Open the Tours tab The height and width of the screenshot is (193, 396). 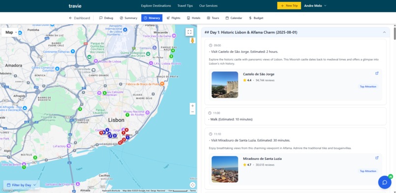(x=213, y=18)
